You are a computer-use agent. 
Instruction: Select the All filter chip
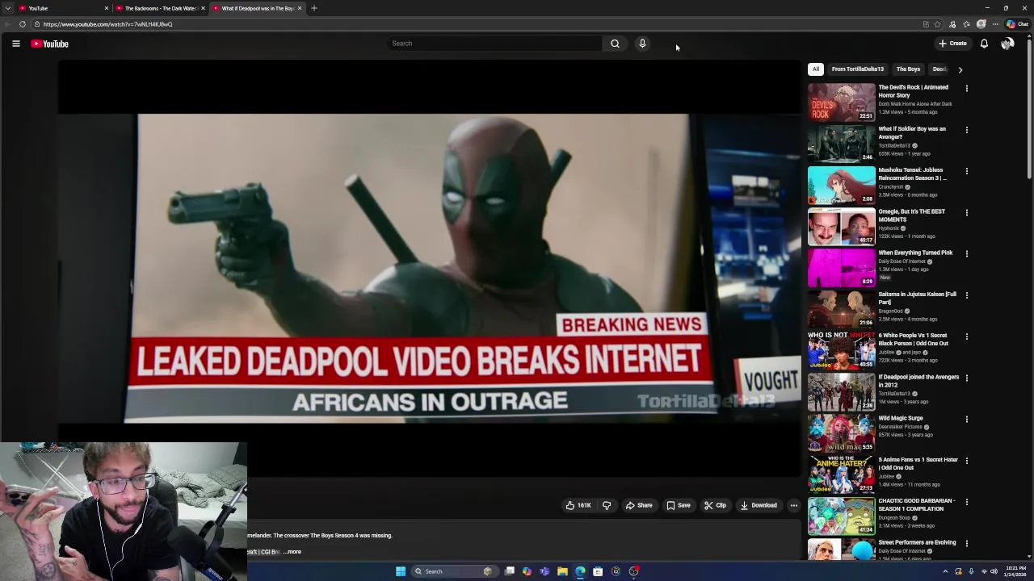[816, 69]
